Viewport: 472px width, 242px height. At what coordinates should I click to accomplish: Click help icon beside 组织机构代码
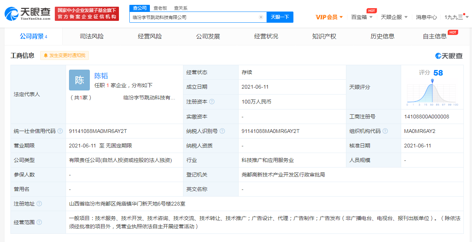(x=385, y=131)
